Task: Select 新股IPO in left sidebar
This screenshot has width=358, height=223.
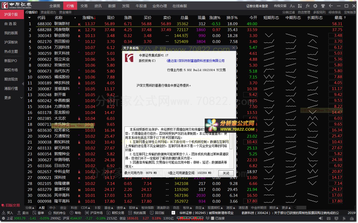Action: pos(11,61)
